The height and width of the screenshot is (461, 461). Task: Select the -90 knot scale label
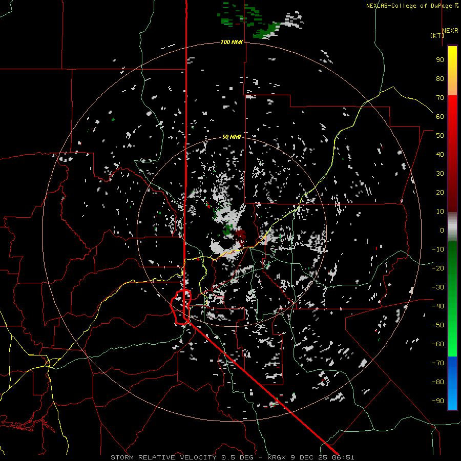(x=438, y=401)
